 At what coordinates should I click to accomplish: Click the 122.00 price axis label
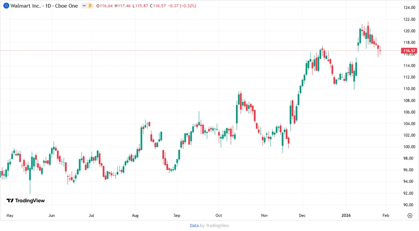[x=409, y=19]
